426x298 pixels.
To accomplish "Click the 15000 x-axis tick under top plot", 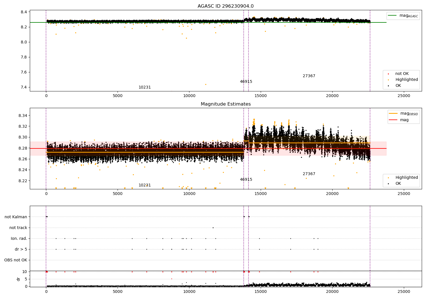I will point(261,96).
